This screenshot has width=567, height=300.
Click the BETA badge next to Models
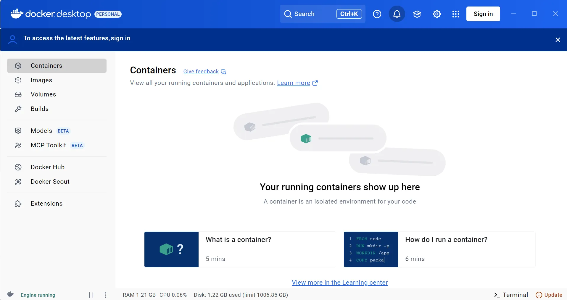point(63,131)
